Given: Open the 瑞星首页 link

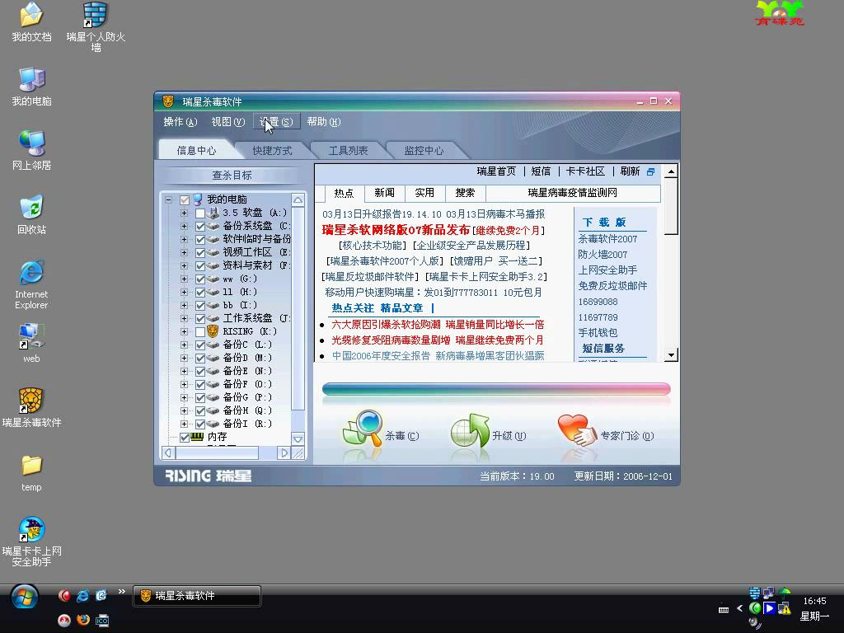Looking at the screenshot, I should click(496, 171).
